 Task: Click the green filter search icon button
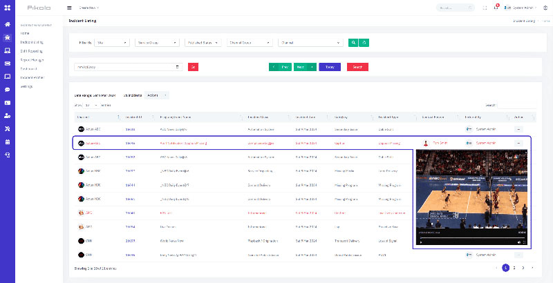point(353,42)
